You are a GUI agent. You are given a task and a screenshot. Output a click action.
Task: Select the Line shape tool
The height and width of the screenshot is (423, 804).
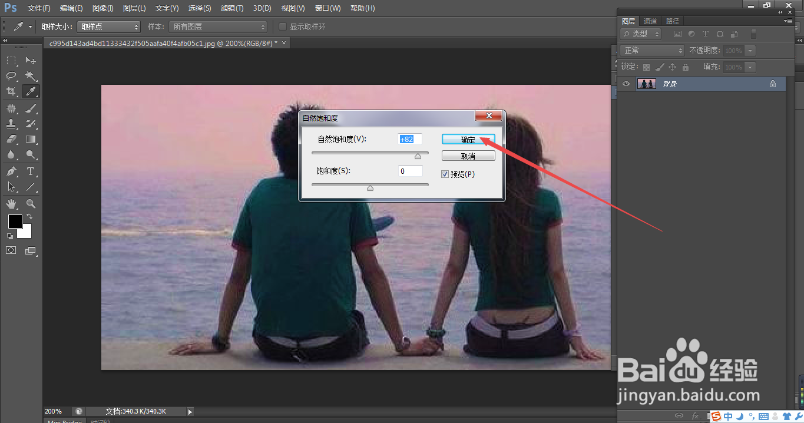click(31, 187)
